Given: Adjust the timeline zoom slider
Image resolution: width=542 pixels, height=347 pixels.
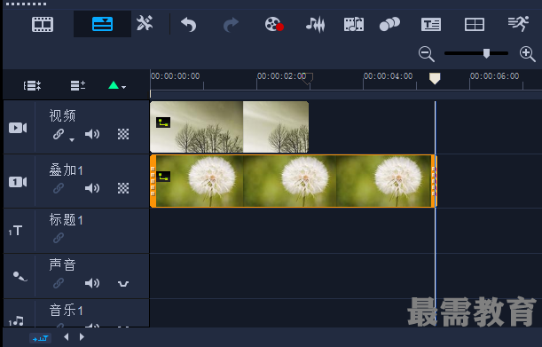Looking at the screenshot, I should coord(486,53).
